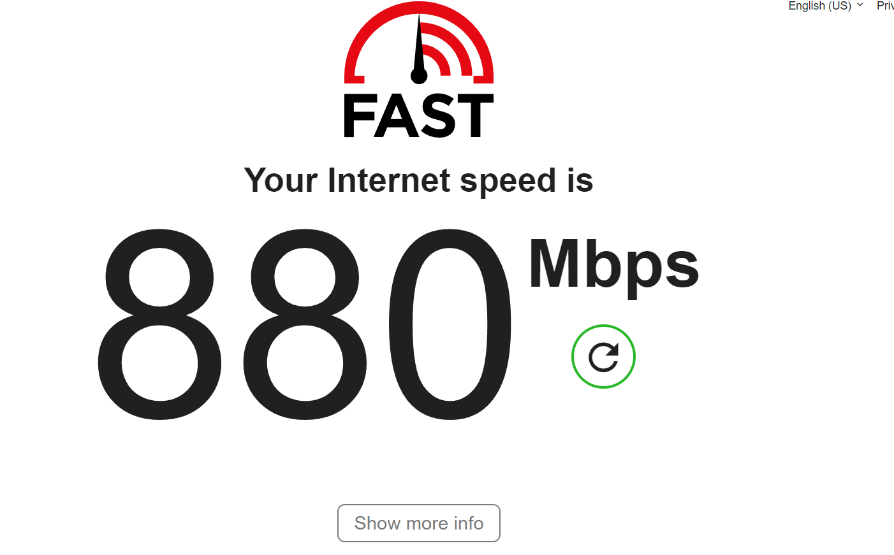
Task: Click the FAST wordmark under the gauge
Action: click(x=419, y=116)
